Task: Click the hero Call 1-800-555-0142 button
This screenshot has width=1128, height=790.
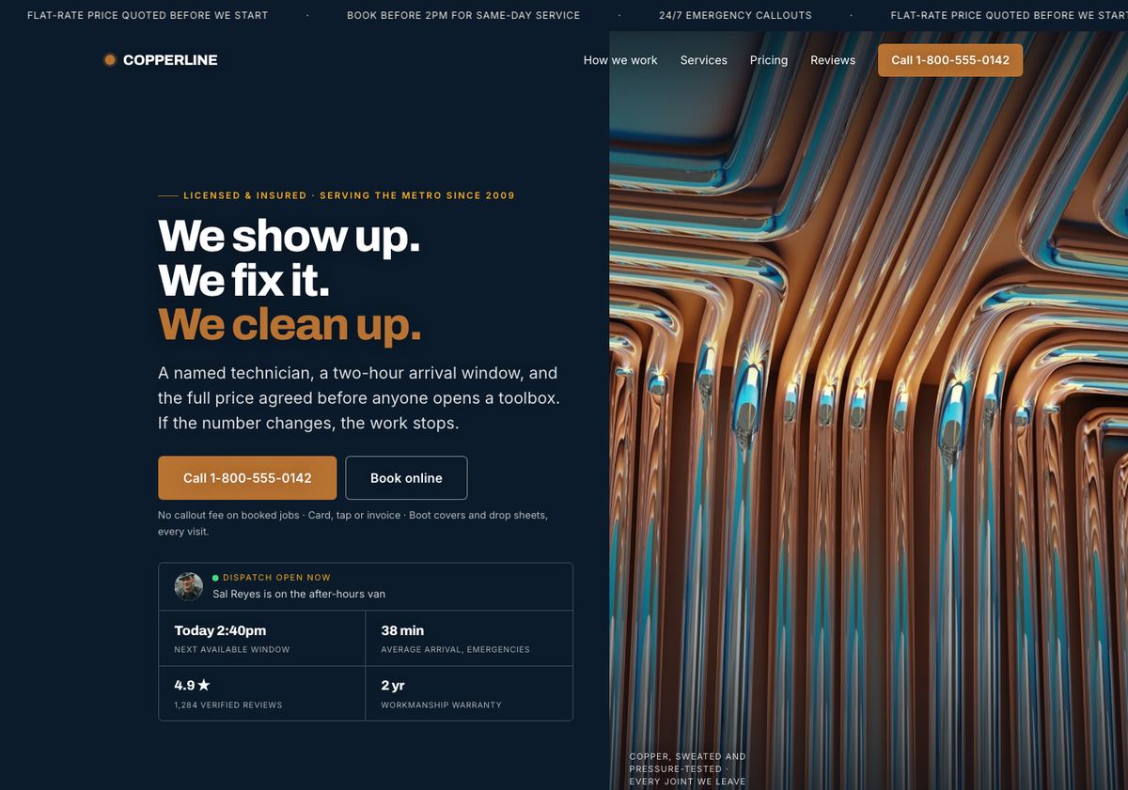Action: point(247,478)
